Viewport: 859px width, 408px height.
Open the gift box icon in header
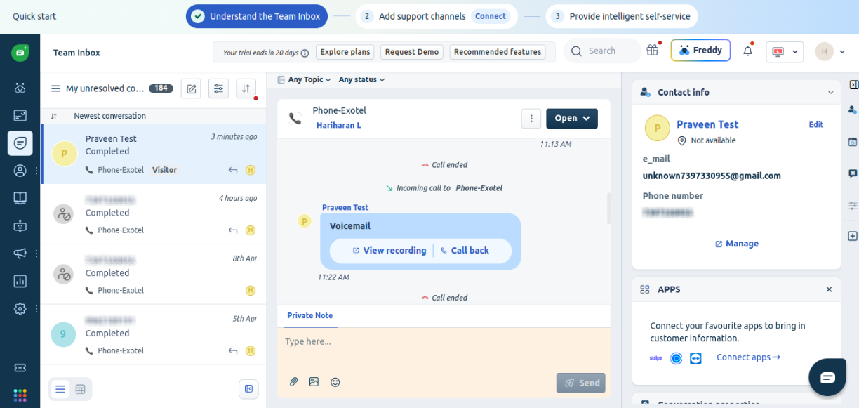(x=653, y=51)
